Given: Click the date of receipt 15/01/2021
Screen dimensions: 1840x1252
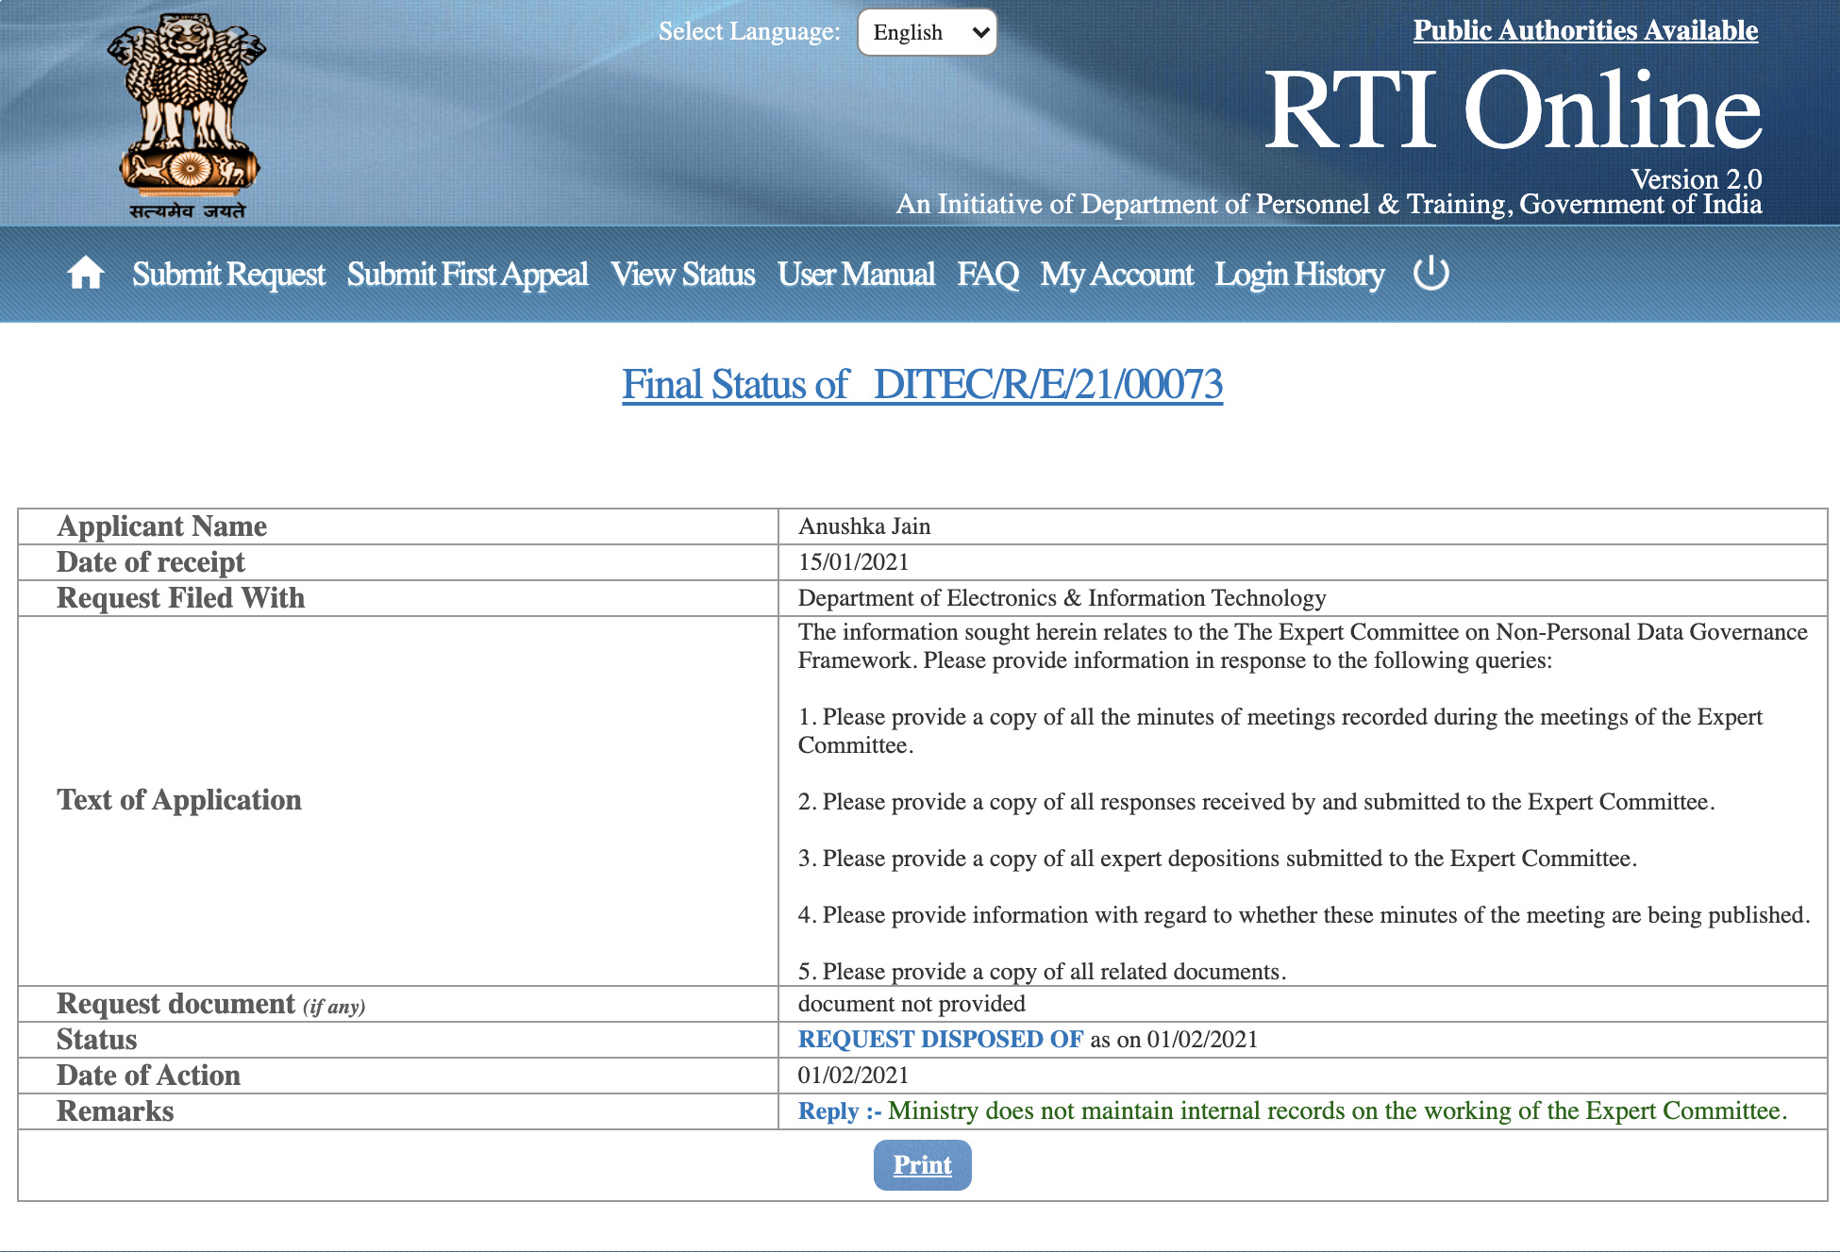Looking at the screenshot, I should click(x=853, y=562).
